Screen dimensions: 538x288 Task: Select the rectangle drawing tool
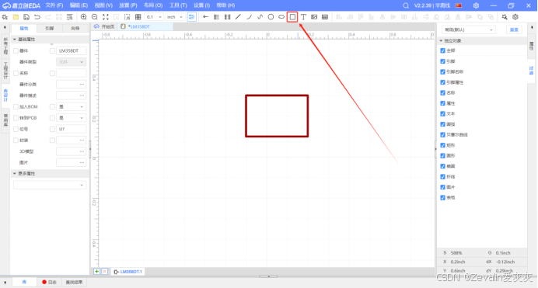[292, 17]
